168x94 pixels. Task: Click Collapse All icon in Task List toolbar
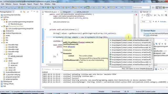click(162, 15)
